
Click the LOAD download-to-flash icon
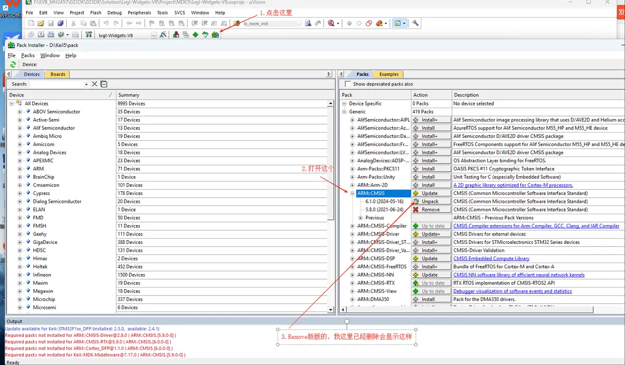pyautogui.click(x=89, y=35)
